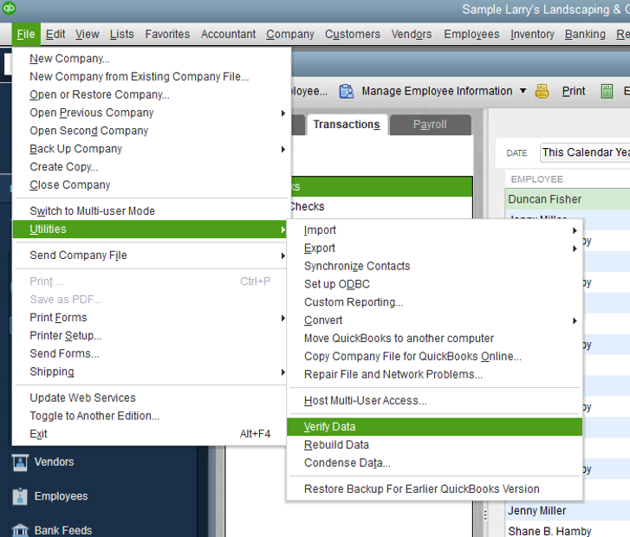Open the Favorites menu

coord(167,35)
